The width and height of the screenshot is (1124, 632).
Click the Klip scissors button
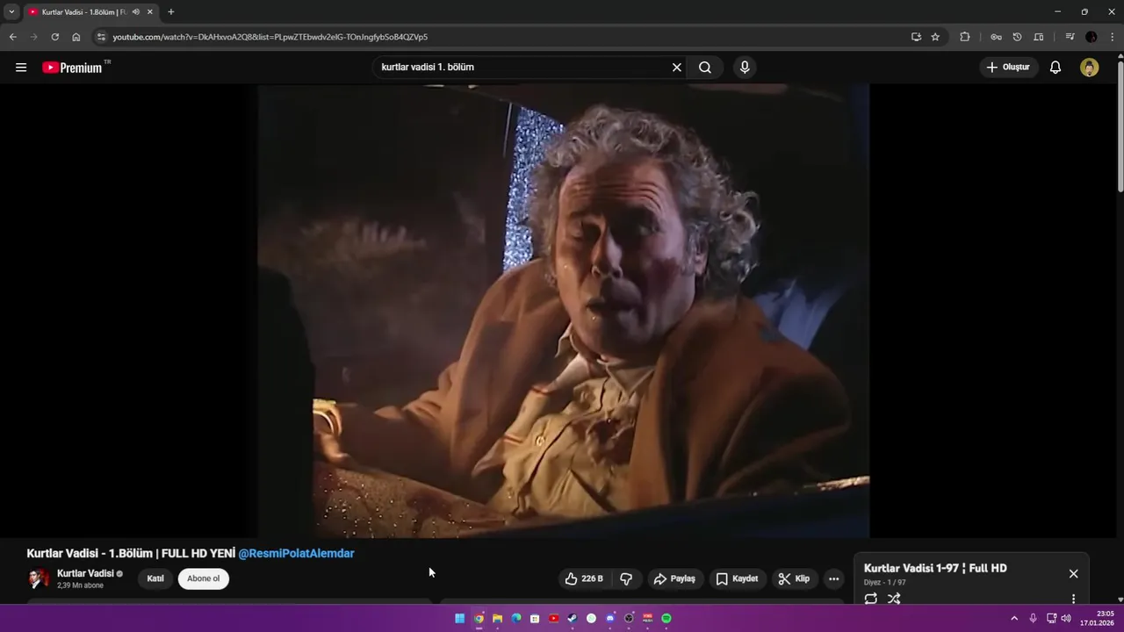(x=794, y=578)
